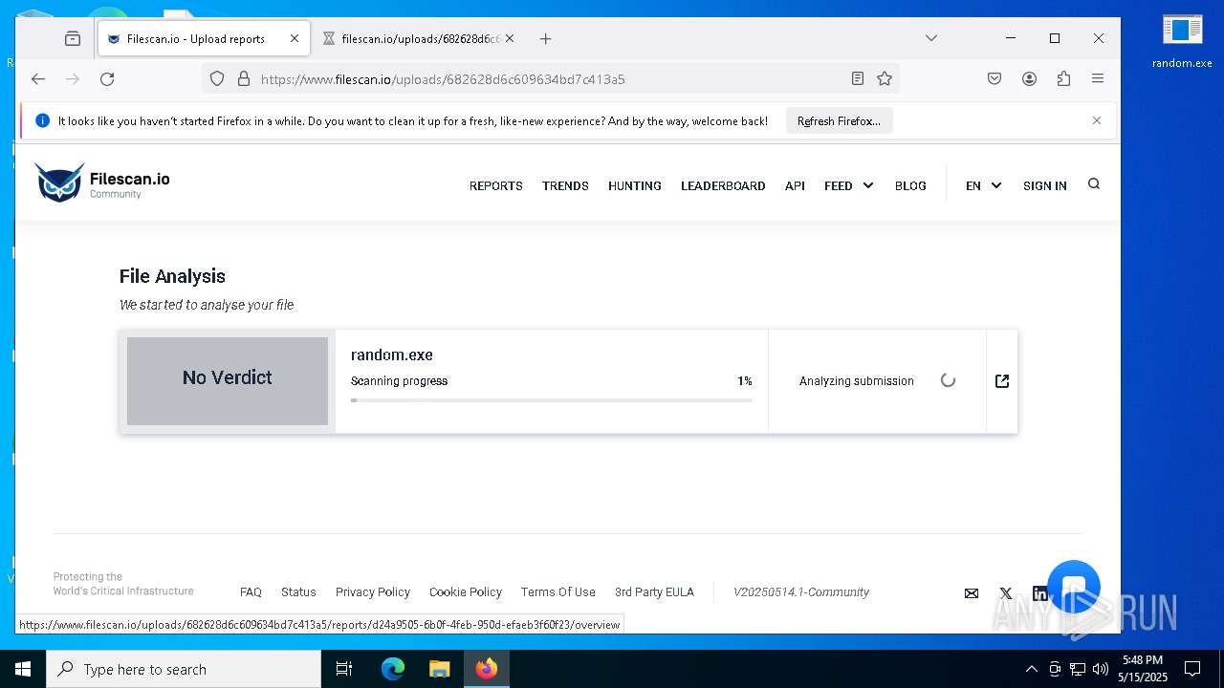Screen dimensions: 1224x688
Task: Open the list all tabs chevron
Action: tap(931, 39)
